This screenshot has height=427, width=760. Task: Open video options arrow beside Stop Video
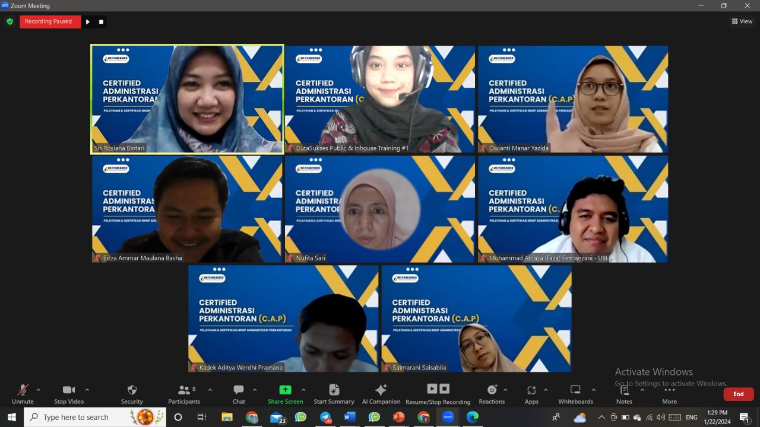(87, 390)
